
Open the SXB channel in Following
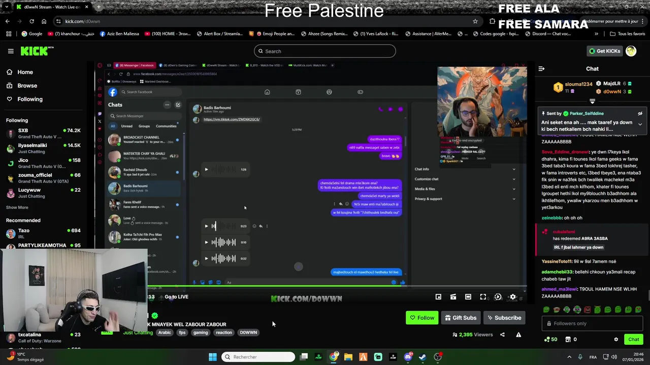[43, 133]
